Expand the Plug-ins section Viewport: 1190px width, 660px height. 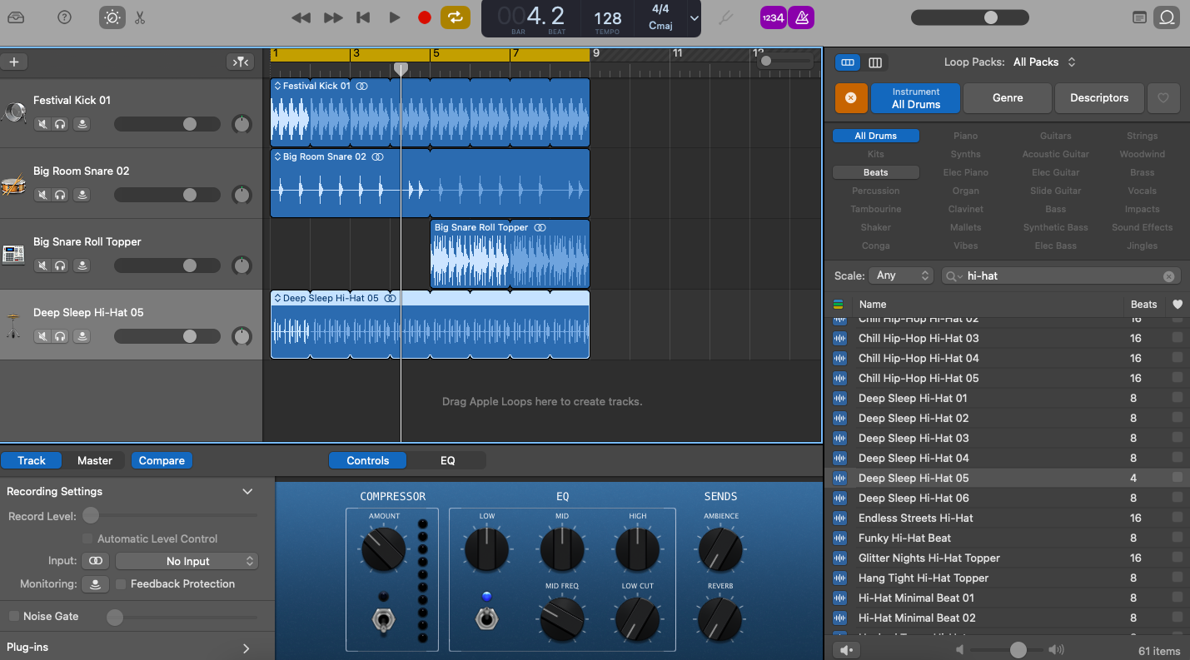pyautogui.click(x=246, y=648)
